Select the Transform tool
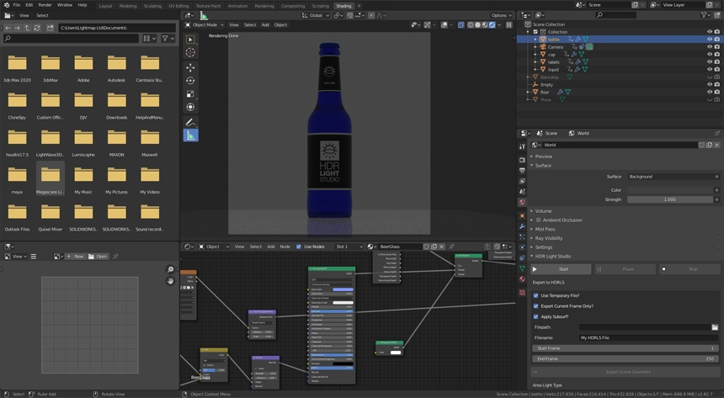The image size is (724, 398). coord(190,107)
